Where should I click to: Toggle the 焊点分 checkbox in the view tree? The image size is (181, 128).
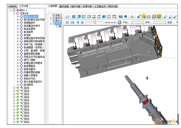(x=54, y=21)
